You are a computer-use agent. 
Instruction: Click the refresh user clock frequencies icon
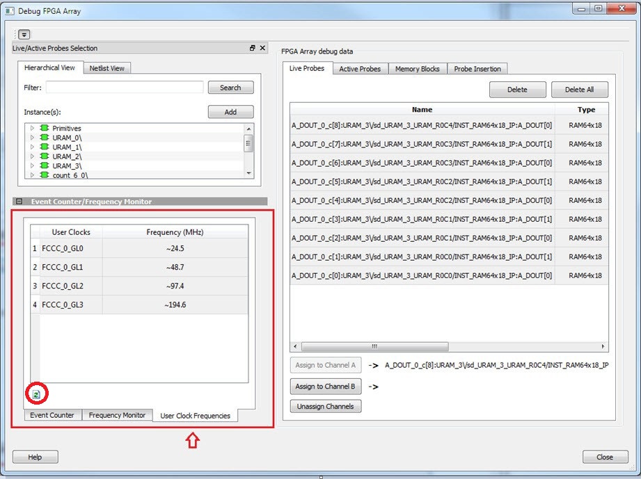pos(36,394)
